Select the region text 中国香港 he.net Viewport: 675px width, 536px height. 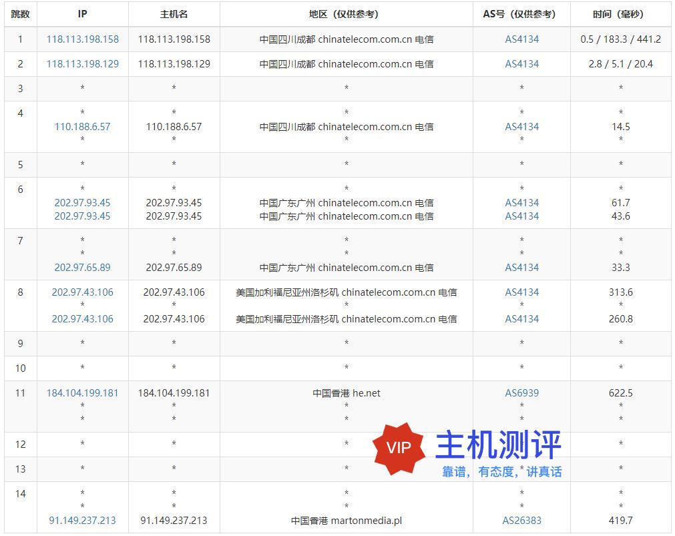tap(347, 393)
